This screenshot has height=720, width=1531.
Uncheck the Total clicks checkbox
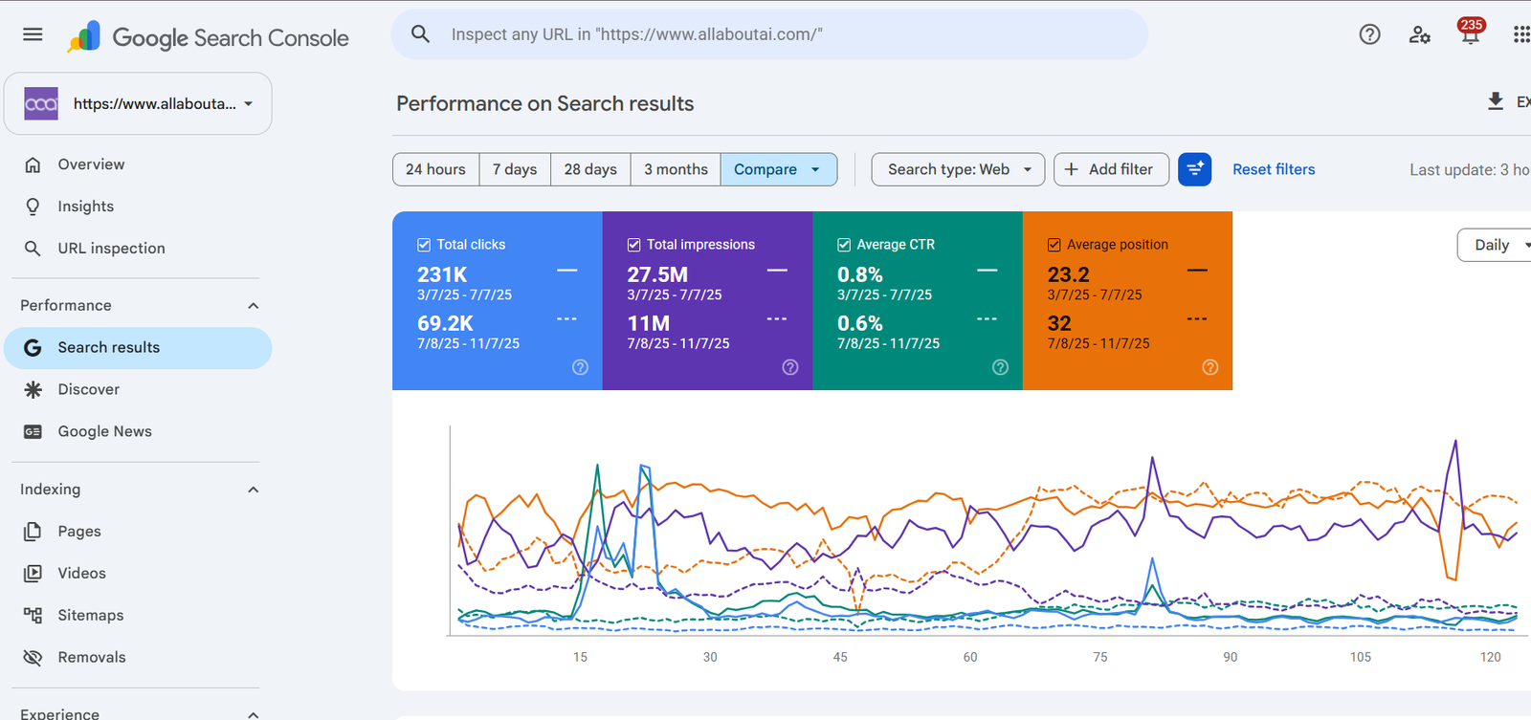[x=424, y=245]
